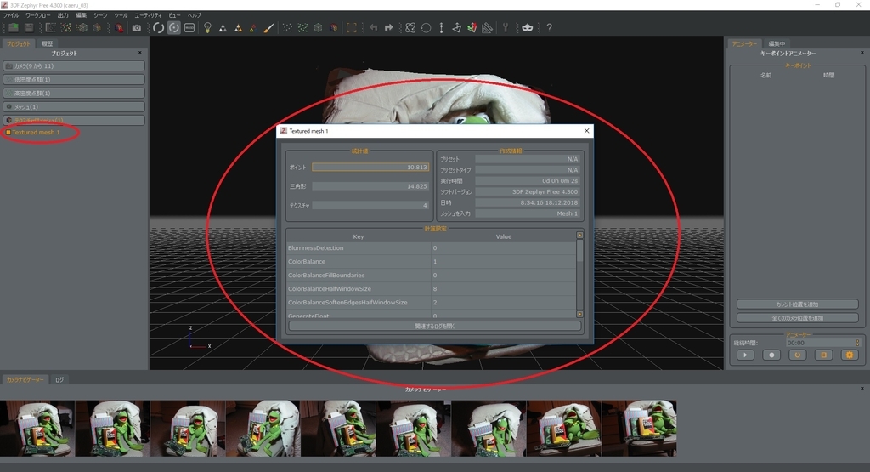Open the ファイル menu
The width and height of the screenshot is (870, 472).
tap(11, 15)
